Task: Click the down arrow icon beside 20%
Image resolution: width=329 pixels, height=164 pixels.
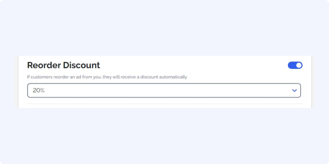Action: [294, 90]
